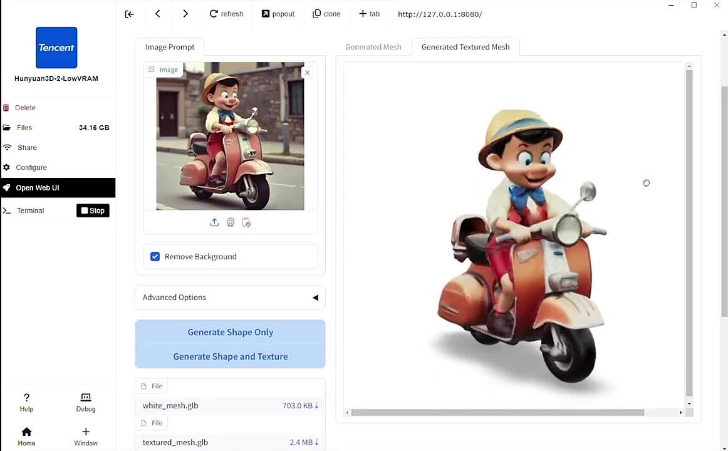
Task: Click the Pinocchio scooter input image
Action: click(231, 136)
